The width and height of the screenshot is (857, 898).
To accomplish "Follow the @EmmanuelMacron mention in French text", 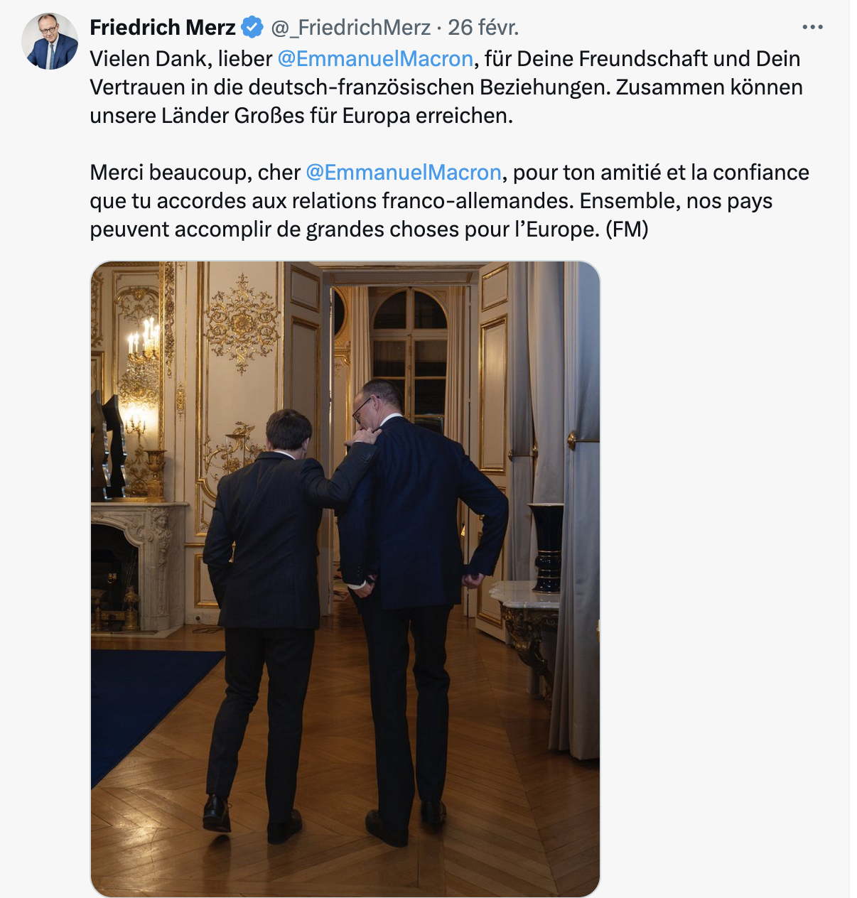I will (404, 172).
